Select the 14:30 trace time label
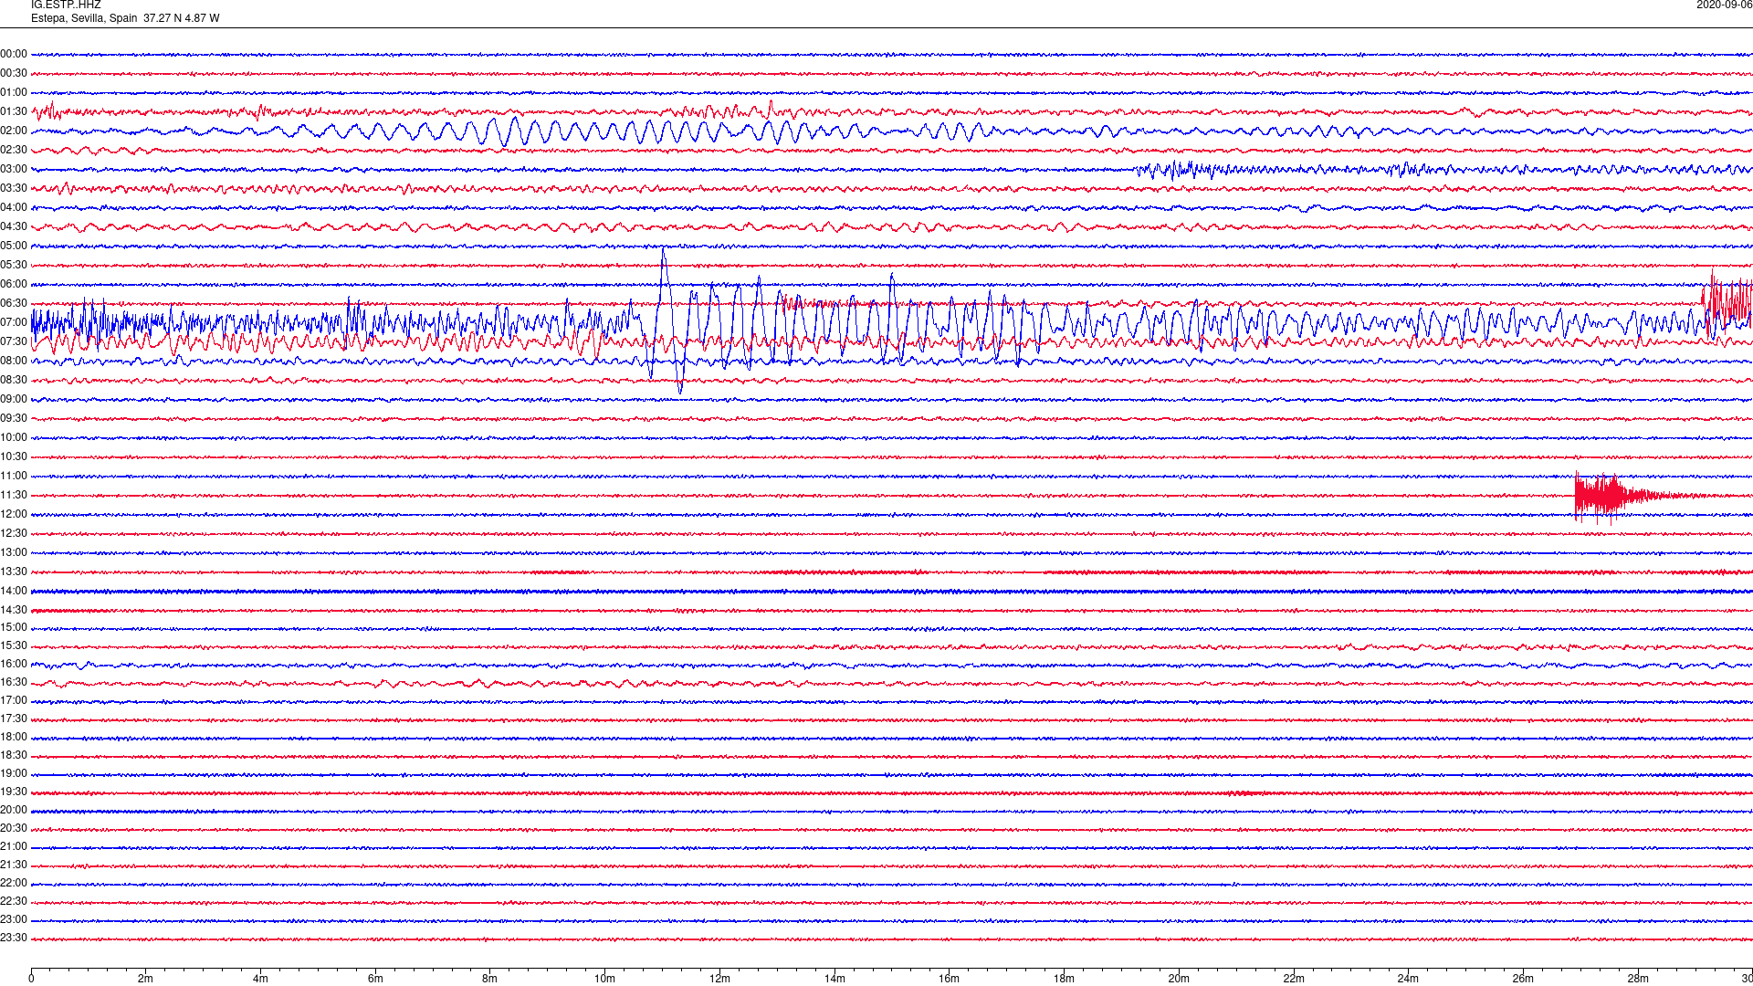Viewport: 1753px width, 986px height. tap(14, 611)
